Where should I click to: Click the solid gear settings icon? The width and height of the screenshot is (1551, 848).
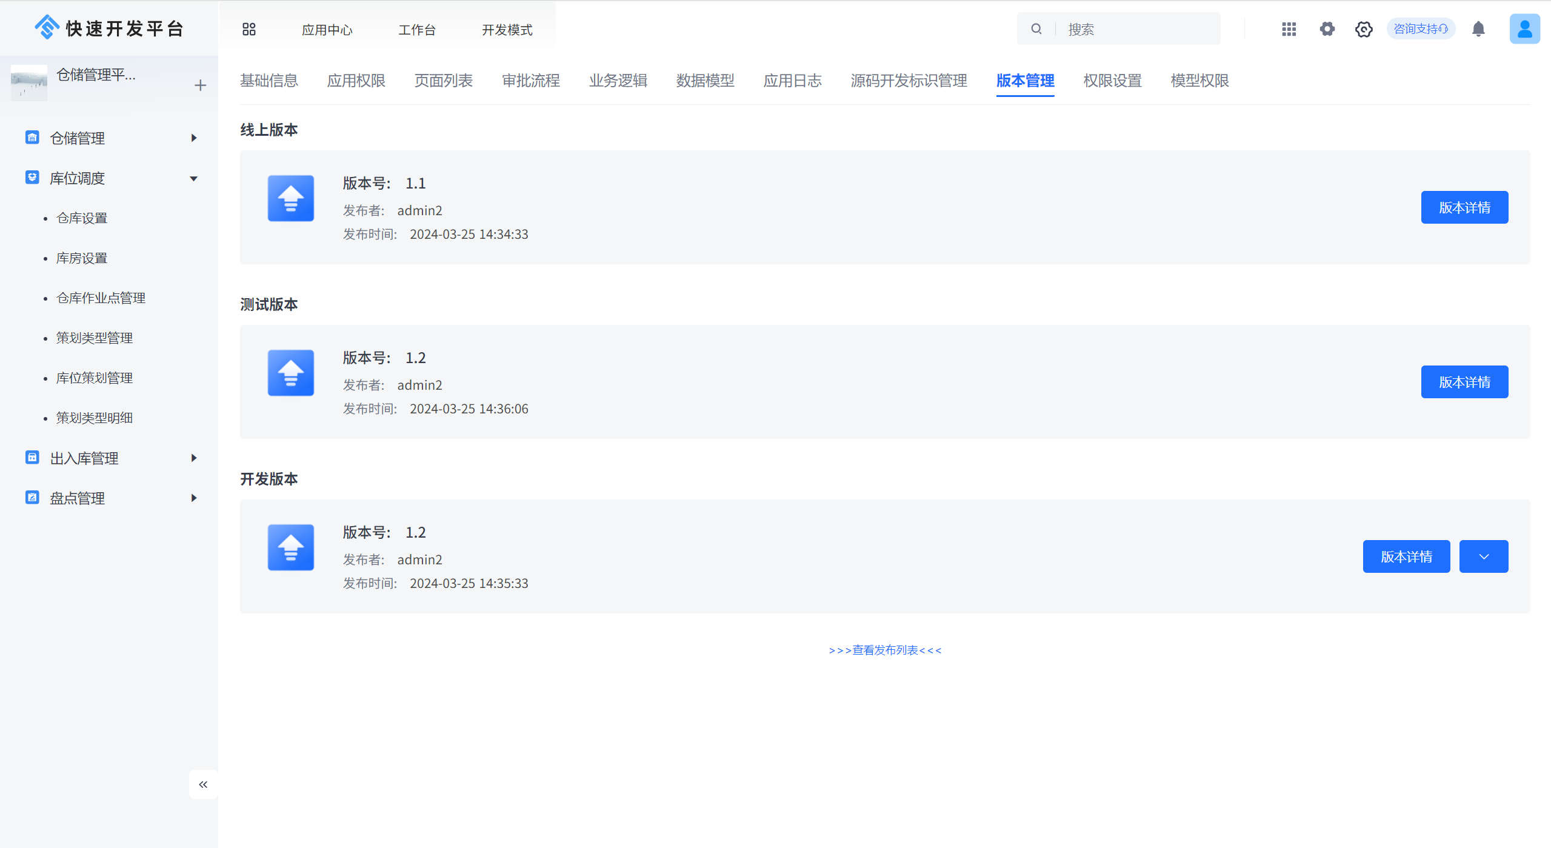tap(1327, 29)
